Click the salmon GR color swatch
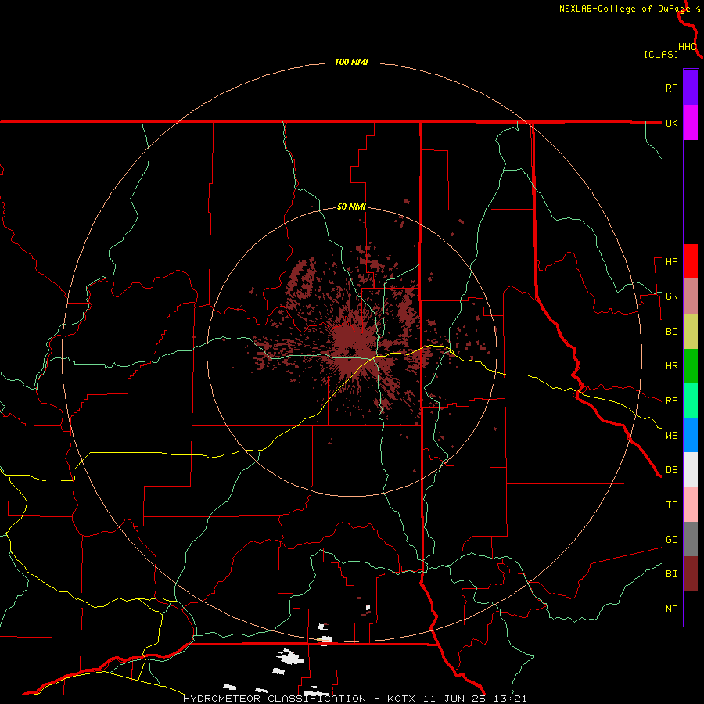The width and height of the screenshot is (704, 704). click(691, 296)
